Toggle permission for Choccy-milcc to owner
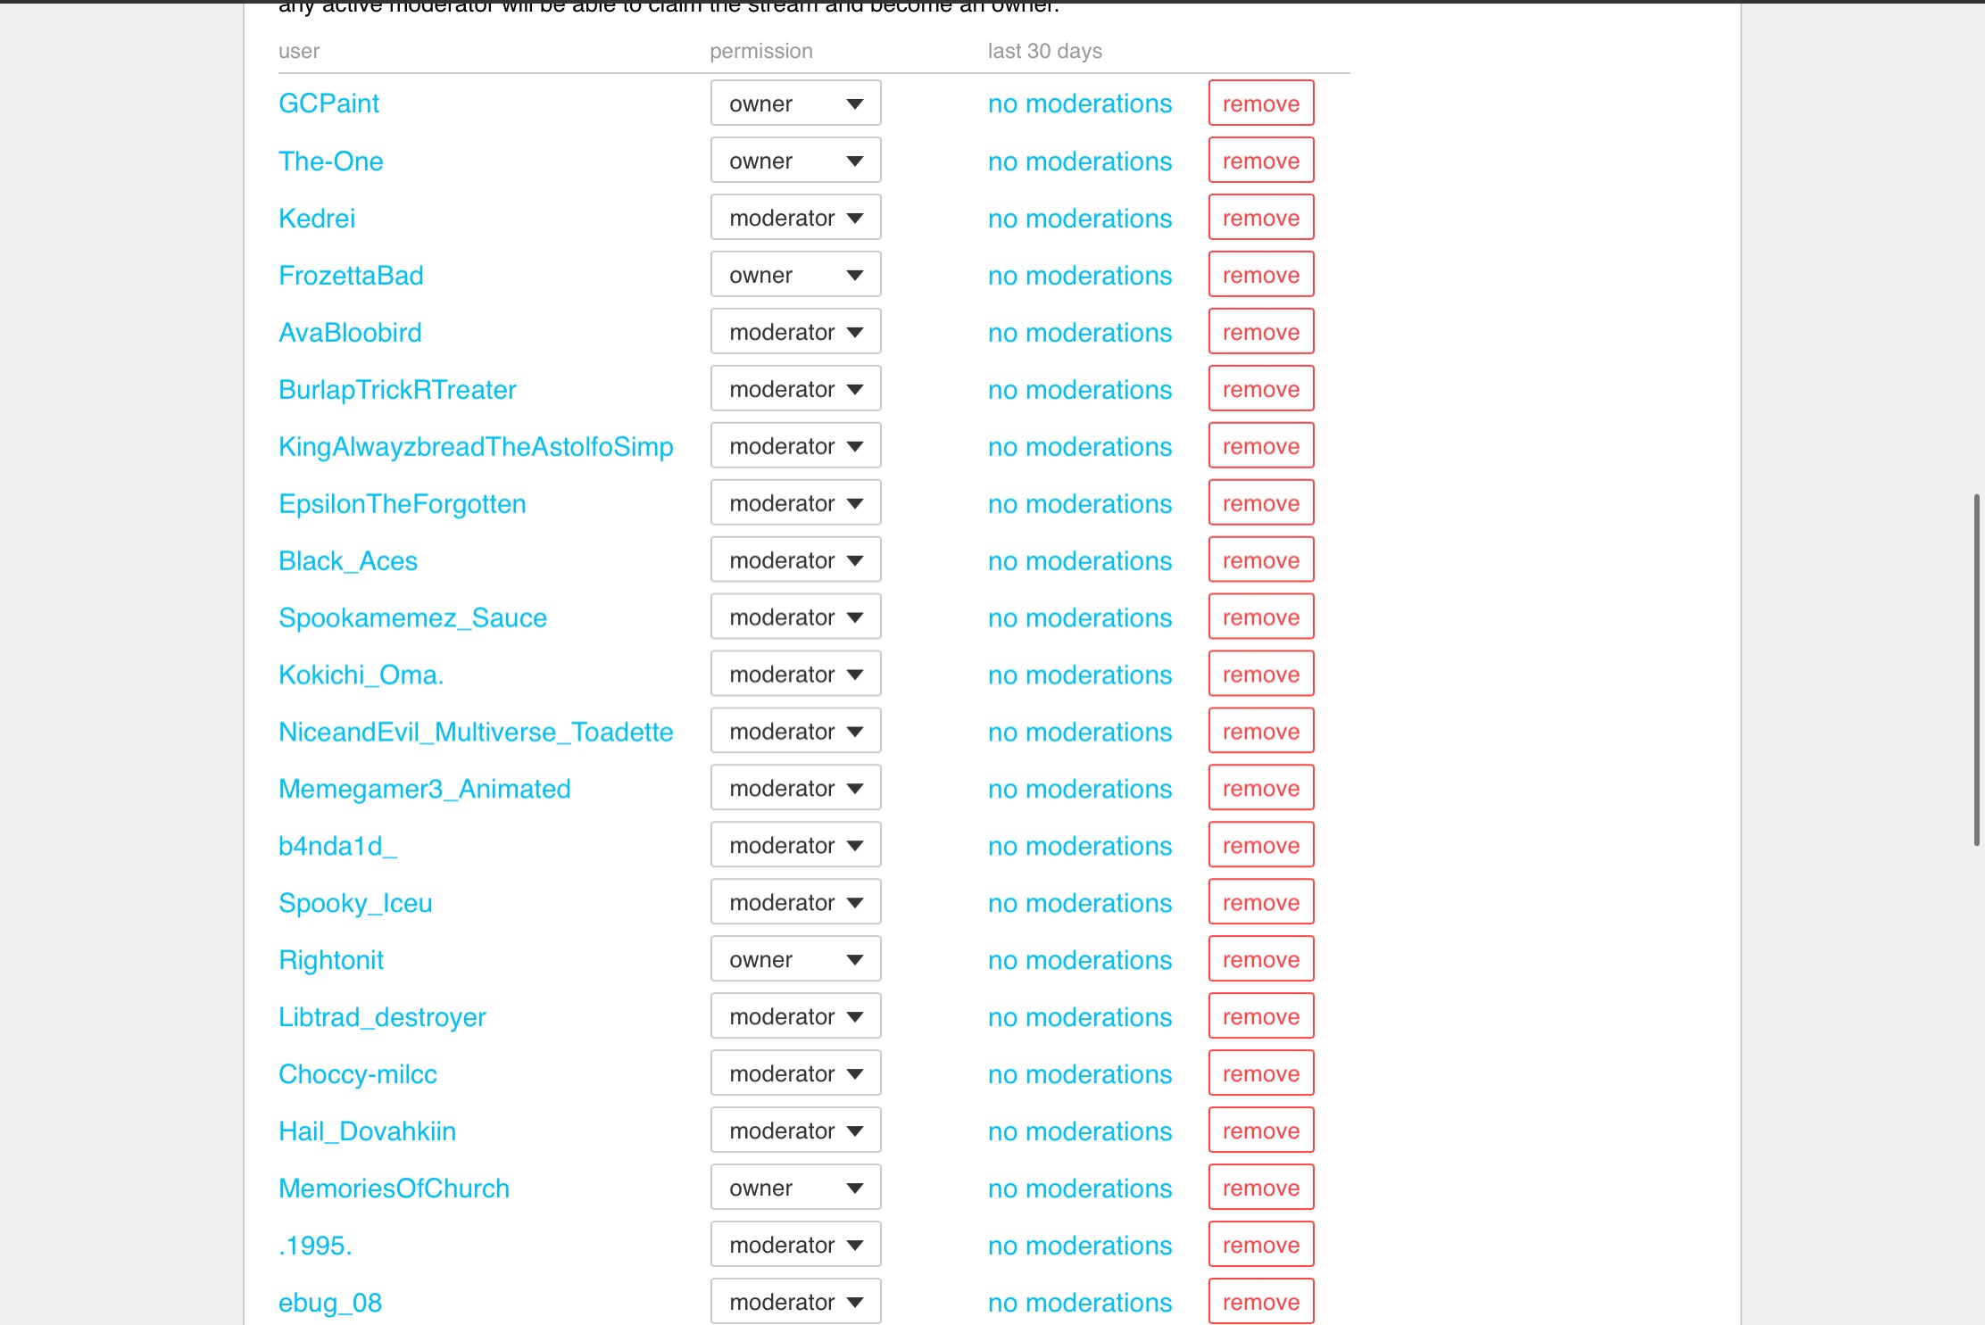This screenshot has height=1325, width=1985. coord(796,1072)
